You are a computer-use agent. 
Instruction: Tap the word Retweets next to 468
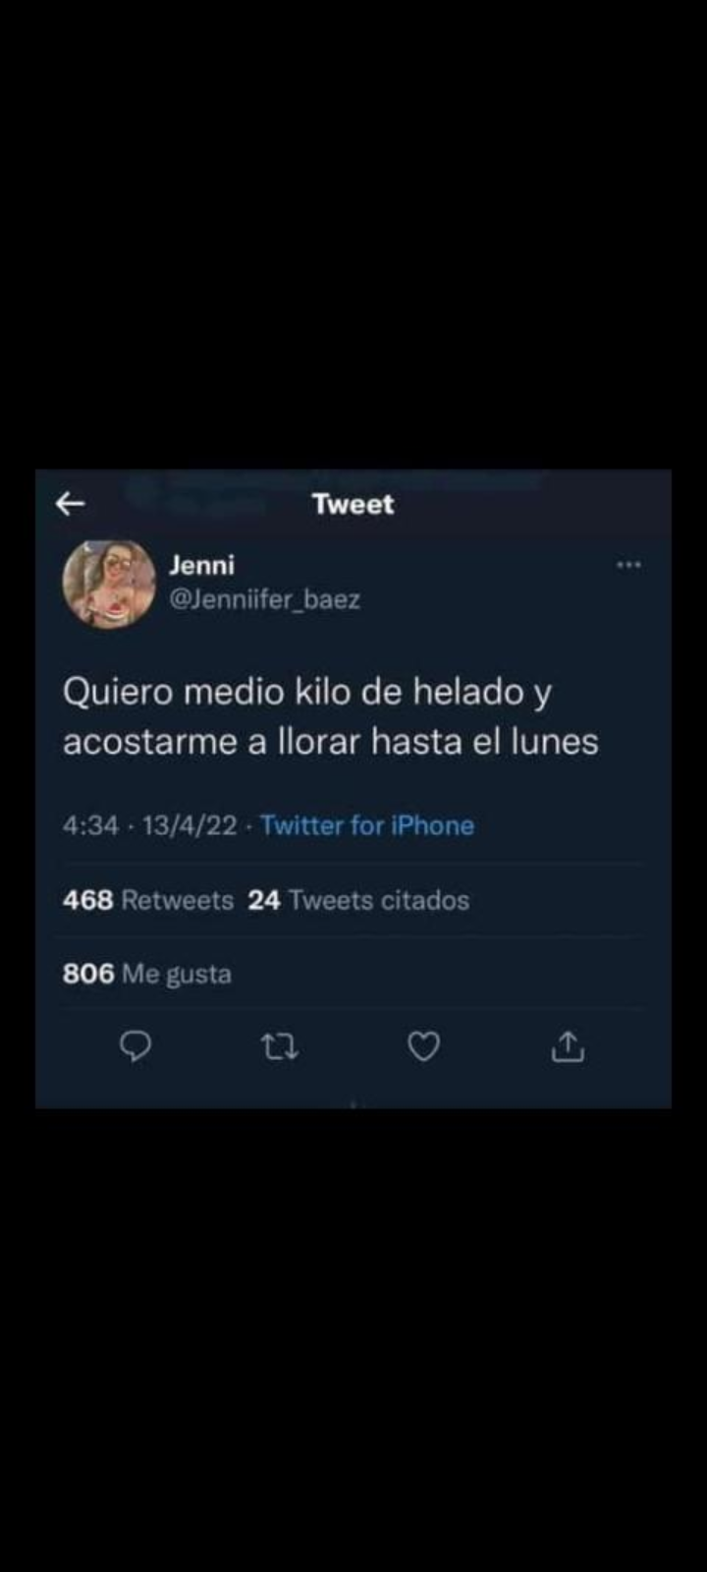(178, 900)
